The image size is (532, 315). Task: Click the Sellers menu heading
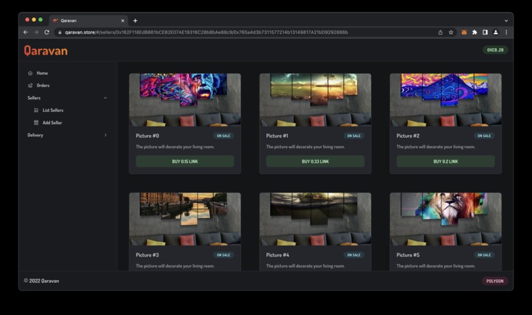pyautogui.click(x=34, y=98)
